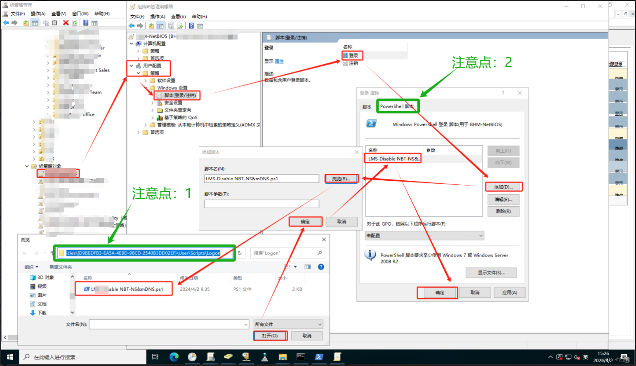This screenshot has height=366, width=636.
Task: Switch to the PowerShell 脚本 tab
Action: click(397, 106)
